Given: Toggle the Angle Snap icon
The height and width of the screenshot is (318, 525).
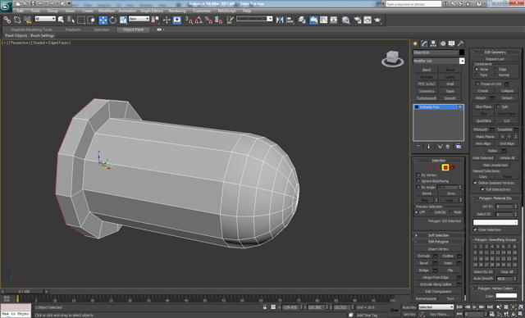Looking at the screenshot, I should point(199,20).
